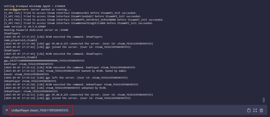270x117 pixels.
Task: Click the ggs player data row with playeruid
Action: [x=44, y=61]
